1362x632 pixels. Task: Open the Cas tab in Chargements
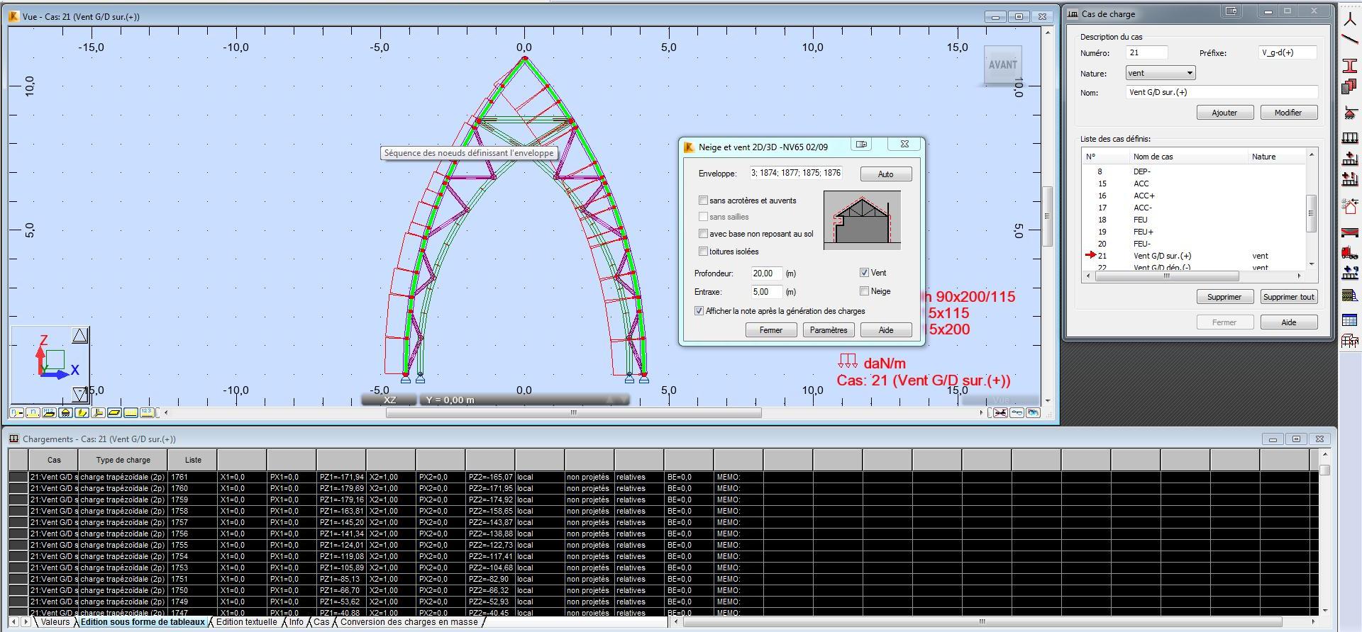[321, 622]
